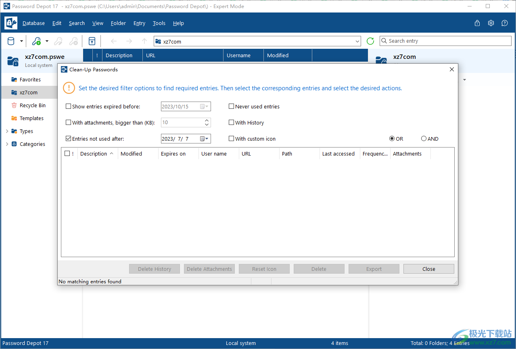Viewport: 516px width, 349px height.
Task: Click the Types folder icon in sidebar
Action: click(14, 131)
